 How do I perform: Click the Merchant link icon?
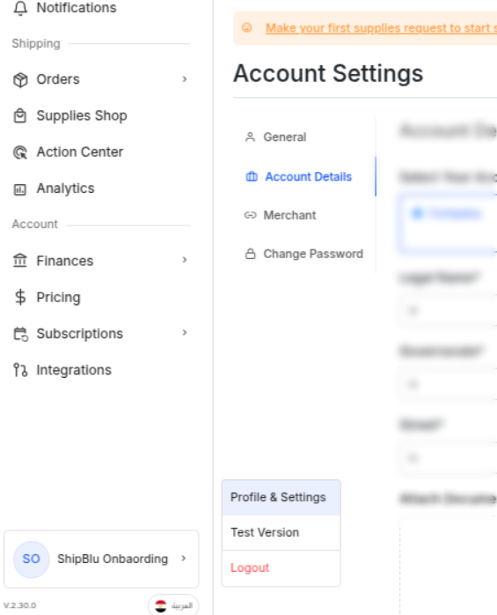(251, 215)
